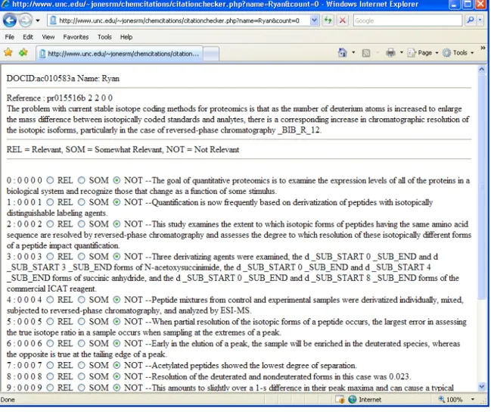
Task: Click the vertical scrollbar up arrow
Action: (x=482, y=70)
